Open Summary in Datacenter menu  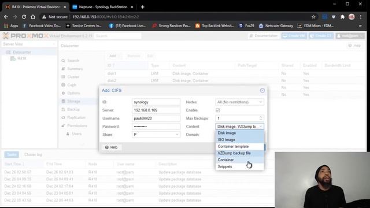(75, 69)
